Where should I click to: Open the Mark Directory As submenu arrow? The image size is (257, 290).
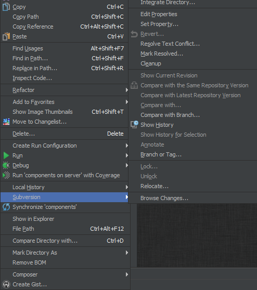[126, 253]
